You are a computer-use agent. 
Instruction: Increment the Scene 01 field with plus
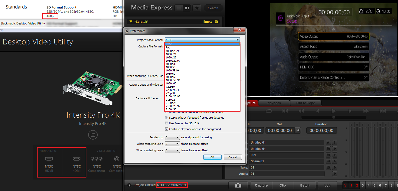pyautogui.click(x=335, y=161)
